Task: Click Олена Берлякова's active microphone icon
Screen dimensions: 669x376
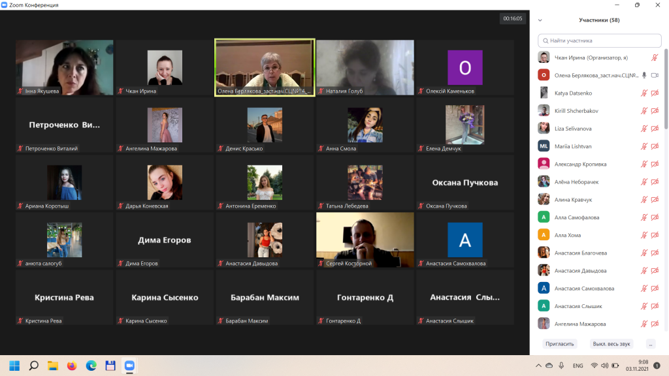Action: (644, 75)
